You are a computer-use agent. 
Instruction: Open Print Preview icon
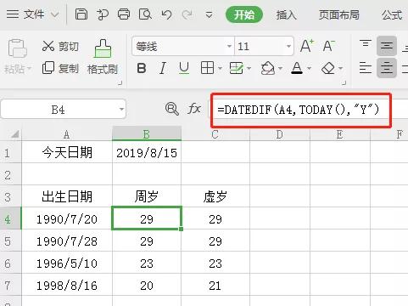pos(145,14)
